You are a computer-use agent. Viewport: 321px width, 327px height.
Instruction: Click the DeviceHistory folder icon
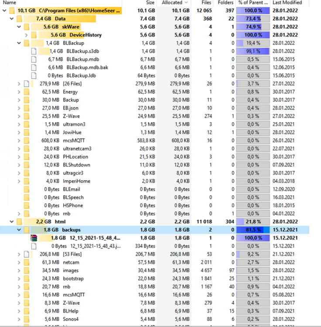pos(34,35)
